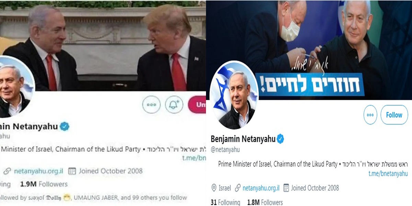This screenshot has width=412, height=206.
Task: Open t.me/bnetanyahu link on right profile
Action: coord(388,173)
